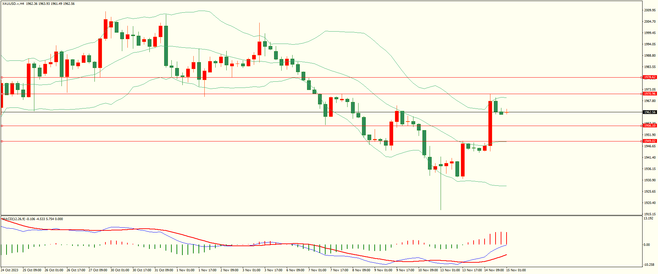The width and height of the screenshot is (658, 274).
Task: Click the 24 Oct 2023 date label
Action: click(10, 270)
